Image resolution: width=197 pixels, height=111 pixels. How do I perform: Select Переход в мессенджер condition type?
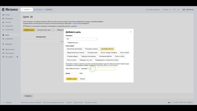coord(88,56)
